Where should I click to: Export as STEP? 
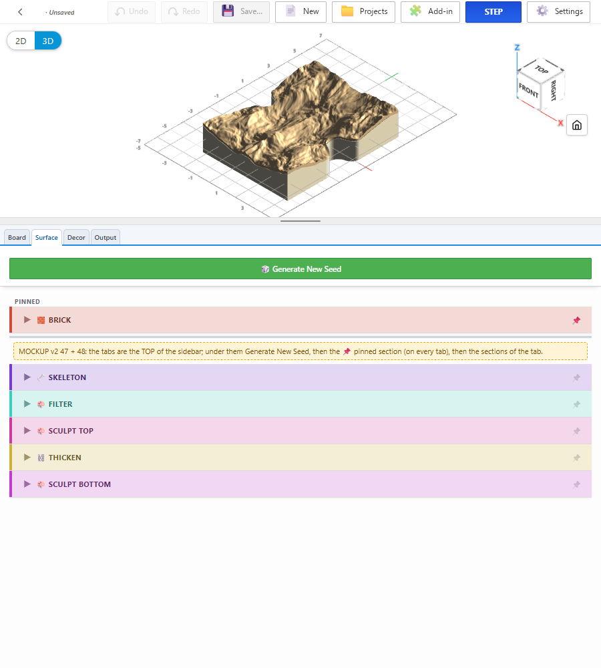(x=493, y=11)
